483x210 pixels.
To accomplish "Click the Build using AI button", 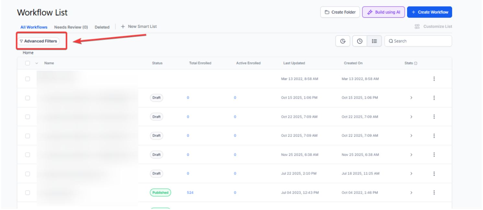I will point(383,12).
